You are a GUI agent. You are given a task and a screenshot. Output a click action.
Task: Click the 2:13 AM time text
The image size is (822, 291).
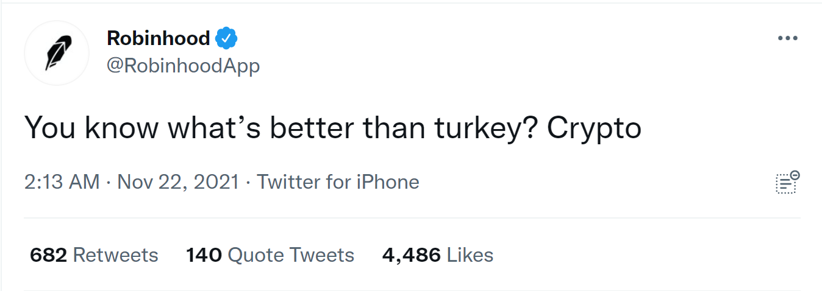tap(62, 182)
